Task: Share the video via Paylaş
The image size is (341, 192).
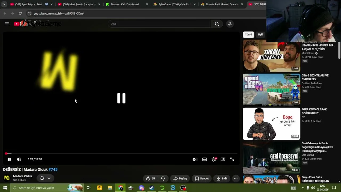Action: [180, 178]
